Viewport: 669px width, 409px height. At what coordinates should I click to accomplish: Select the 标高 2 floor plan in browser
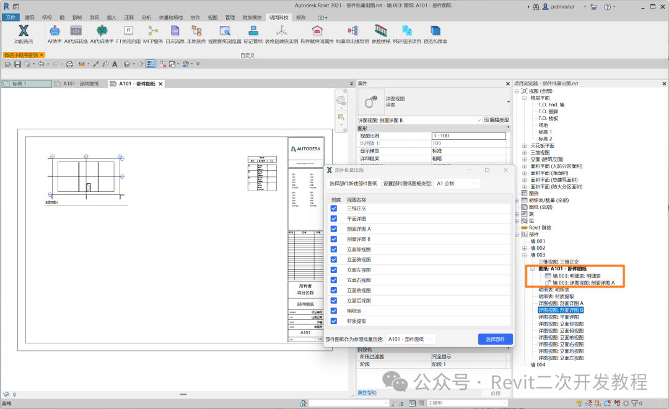[x=545, y=139]
